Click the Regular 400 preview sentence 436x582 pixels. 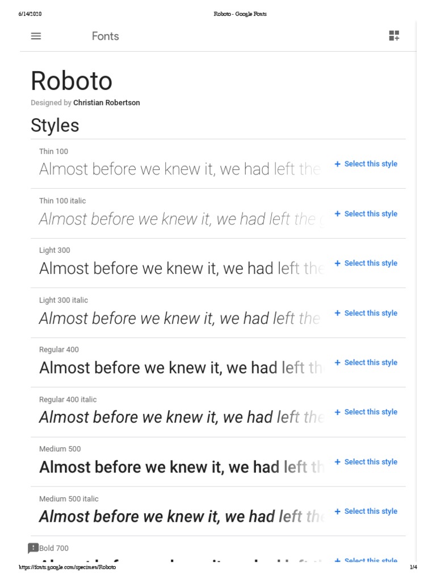[179, 368]
